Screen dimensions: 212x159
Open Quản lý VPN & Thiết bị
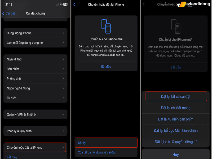35,114
